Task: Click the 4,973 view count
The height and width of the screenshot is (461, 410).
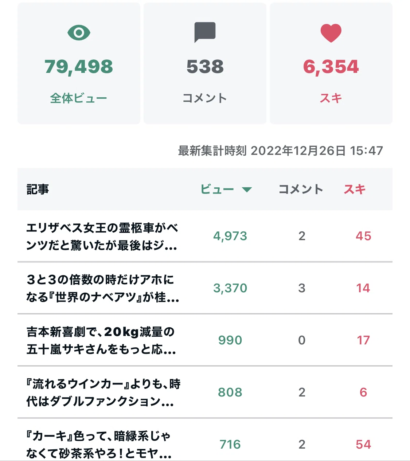Action: pyautogui.click(x=230, y=236)
